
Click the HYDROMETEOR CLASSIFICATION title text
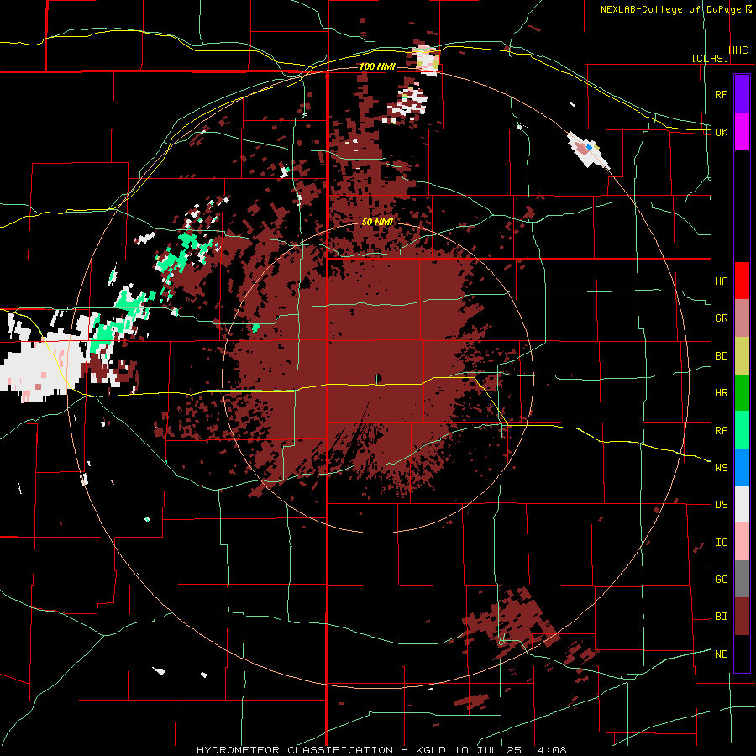(295, 750)
